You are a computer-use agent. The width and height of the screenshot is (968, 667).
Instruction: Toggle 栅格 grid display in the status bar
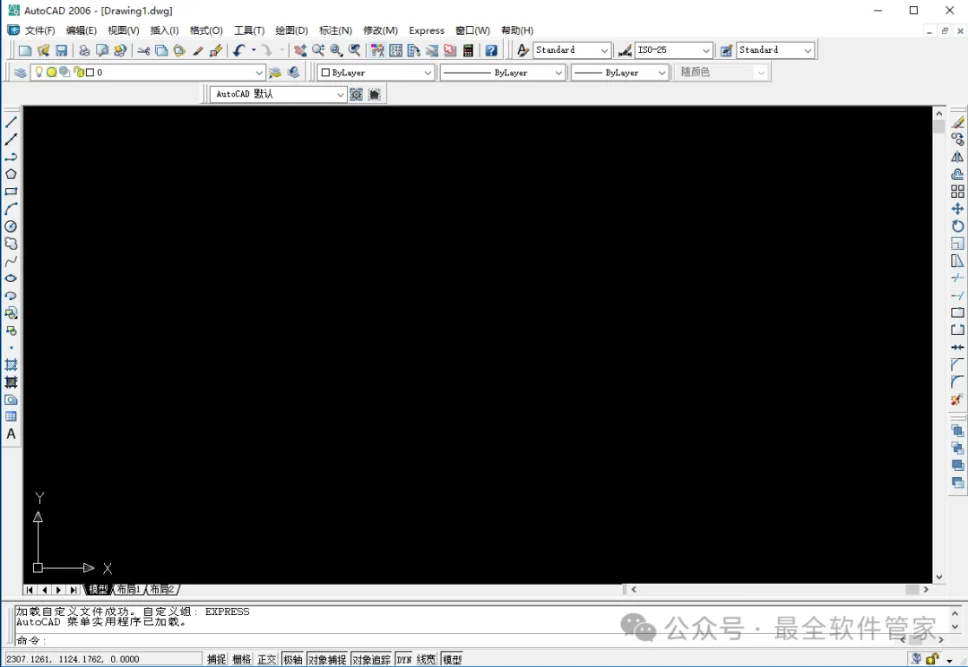coord(241,660)
